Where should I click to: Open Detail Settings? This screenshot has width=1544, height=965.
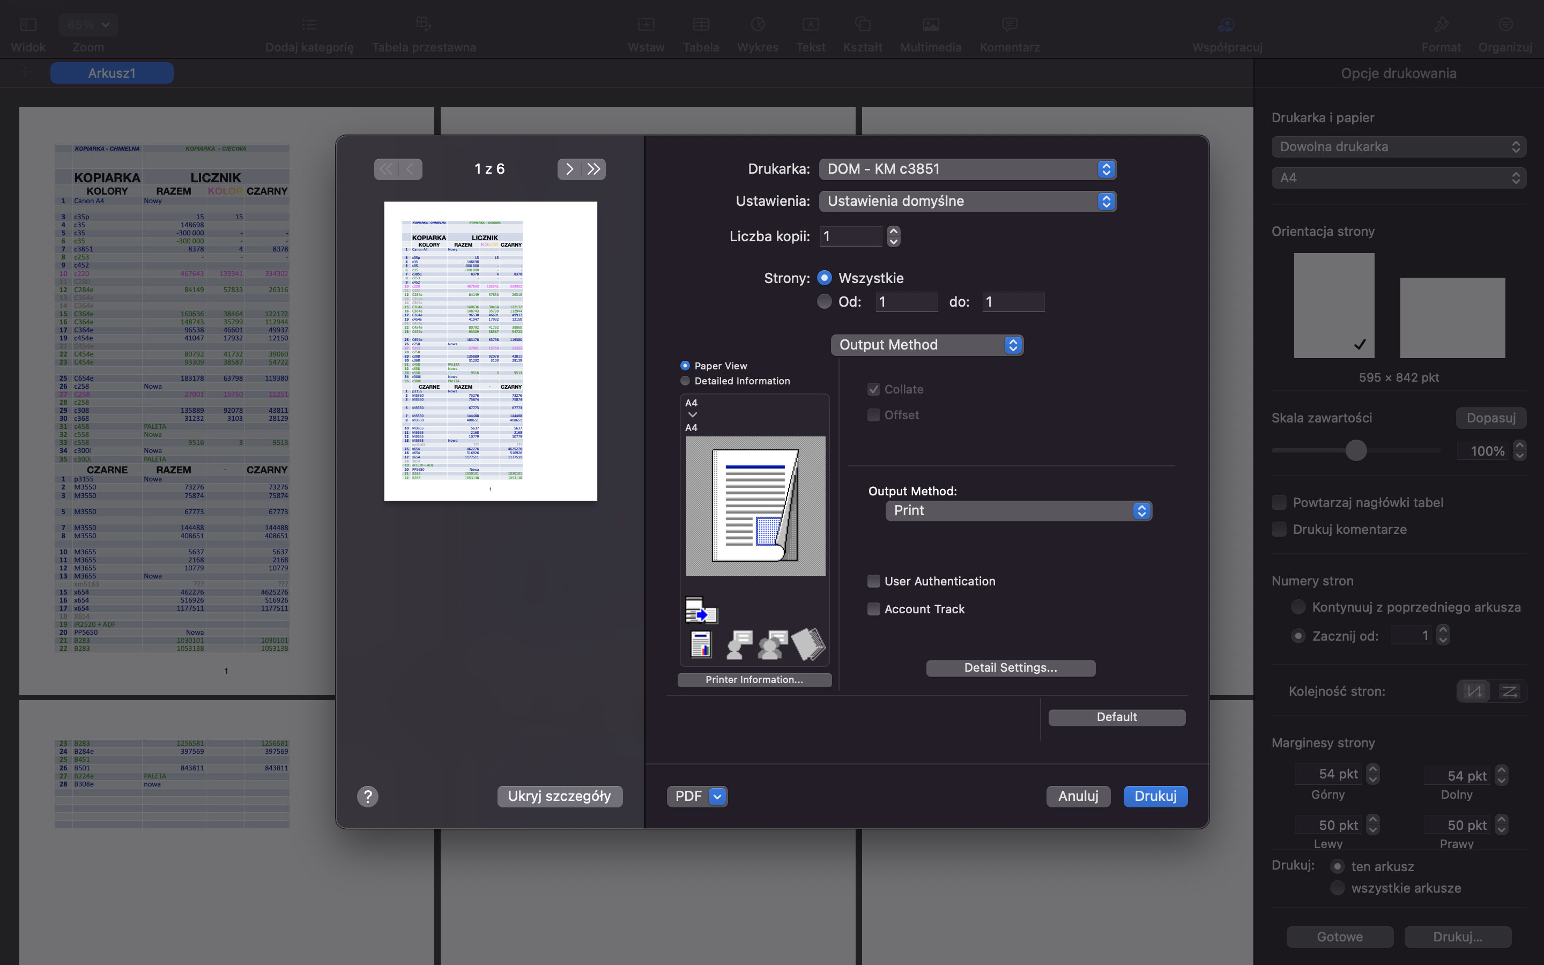coord(1011,667)
